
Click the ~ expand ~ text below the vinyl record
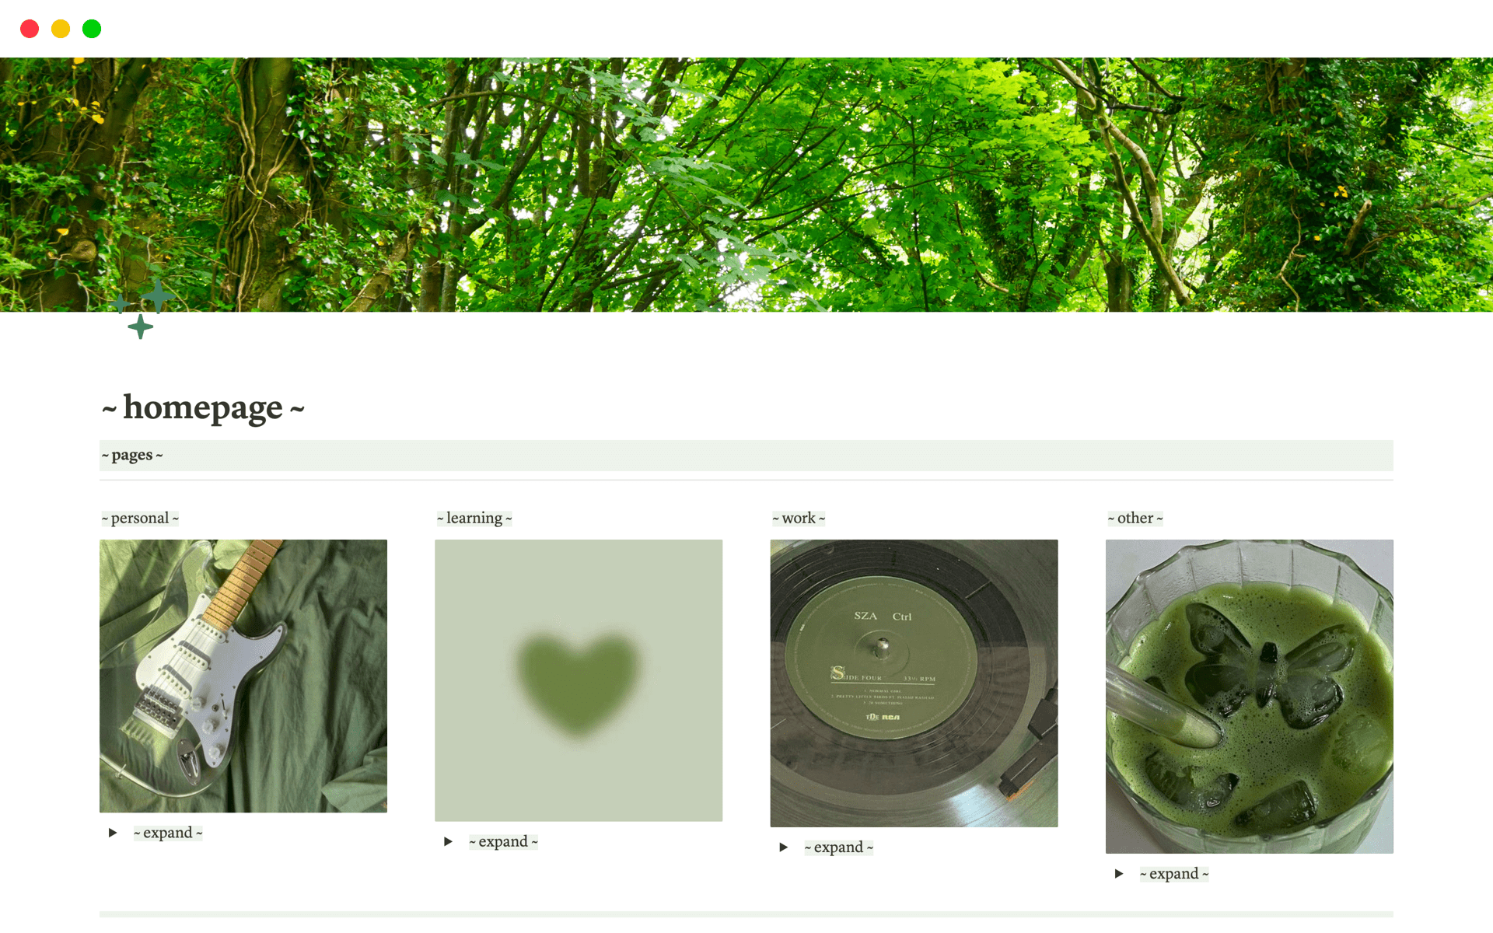[x=839, y=847]
